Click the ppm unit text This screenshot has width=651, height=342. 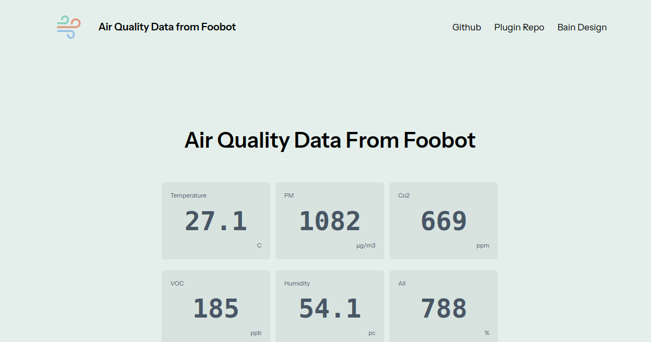(483, 246)
